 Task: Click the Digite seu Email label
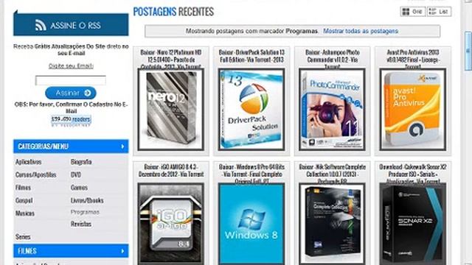[x=71, y=66]
